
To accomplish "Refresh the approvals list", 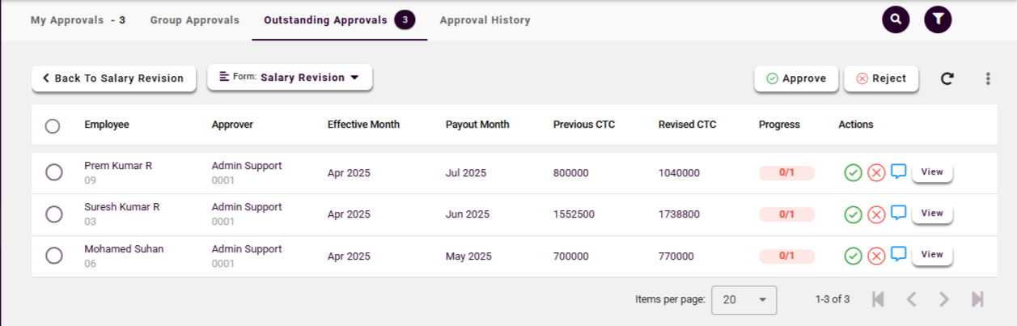I will [x=947, y=78].
